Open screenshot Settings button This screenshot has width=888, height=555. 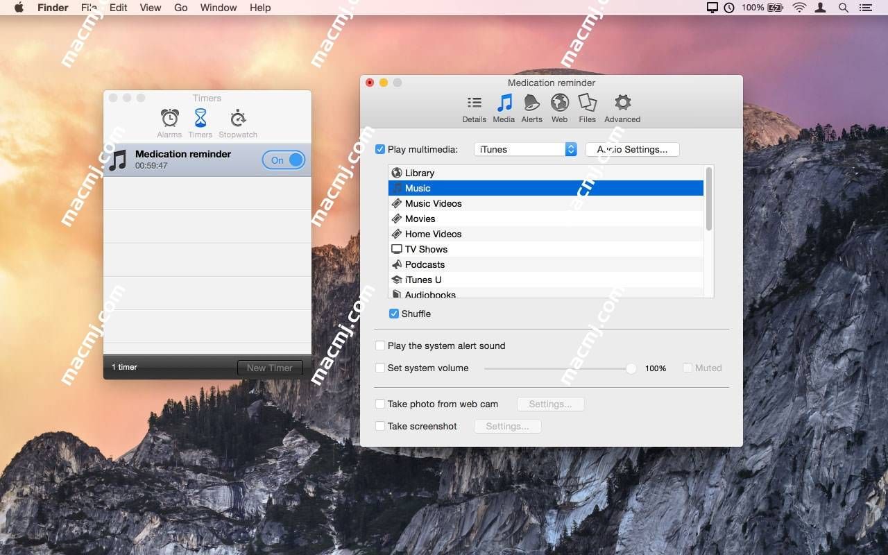coord(508,426)
